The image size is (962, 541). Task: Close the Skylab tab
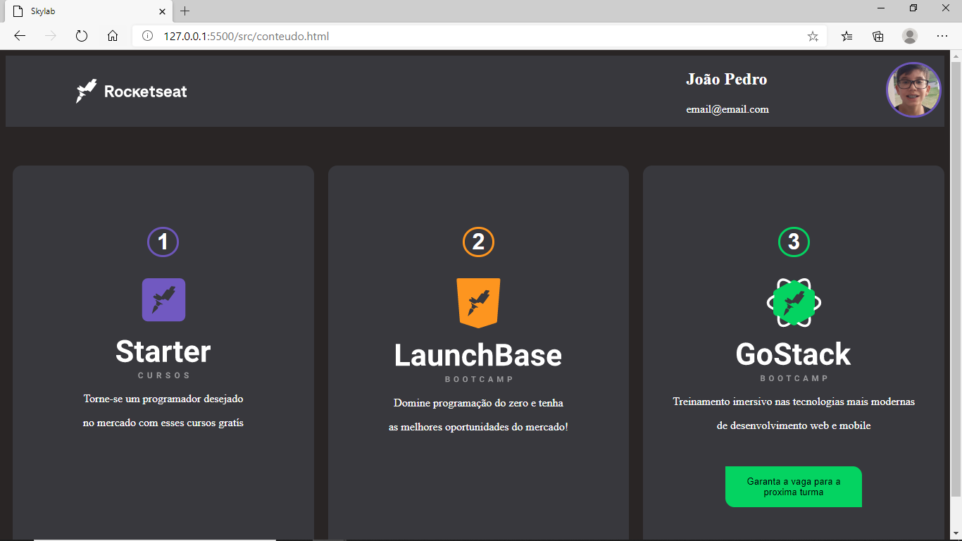[162, 11]
